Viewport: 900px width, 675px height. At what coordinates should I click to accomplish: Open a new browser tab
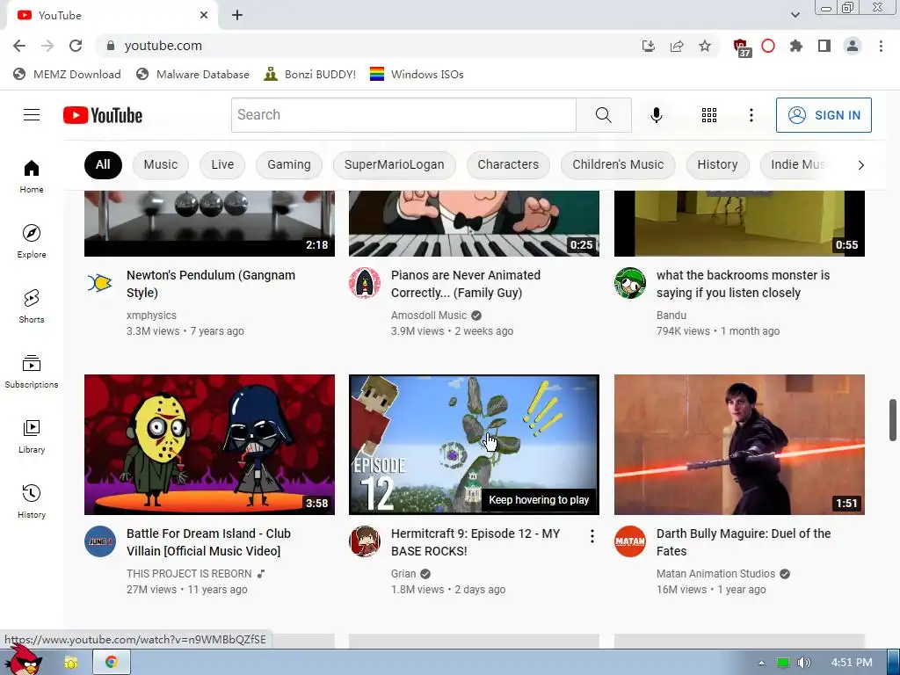[x=237, y=16]
